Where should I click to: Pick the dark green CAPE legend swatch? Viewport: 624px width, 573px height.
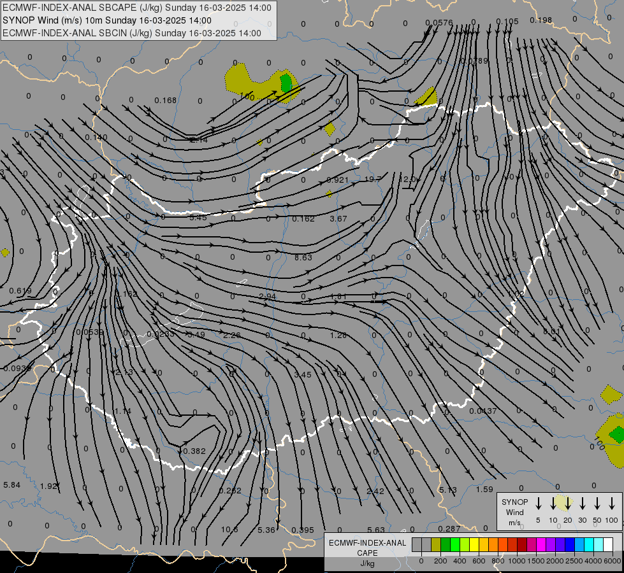[446, 545]
